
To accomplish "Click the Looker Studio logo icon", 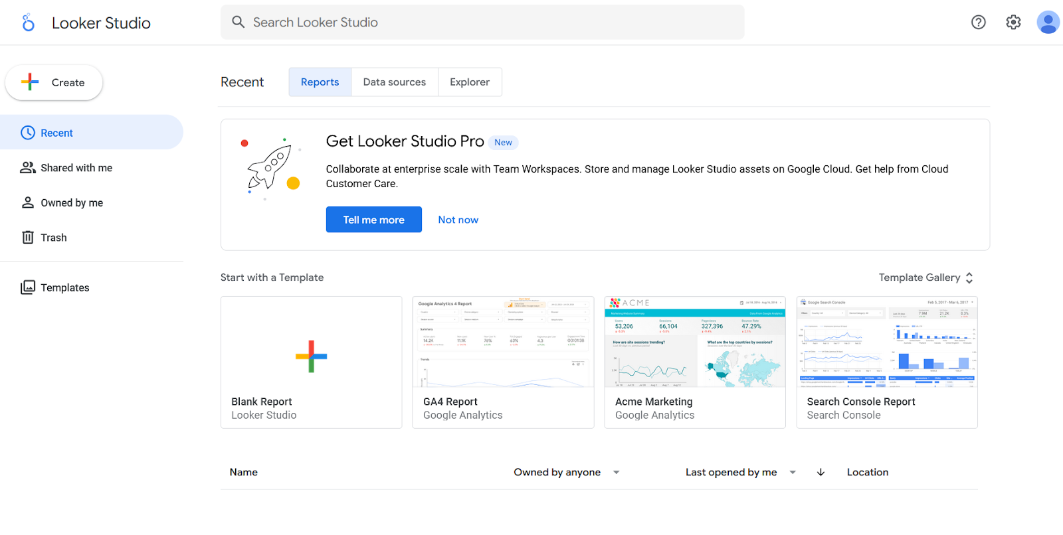I will (x=28, y=23).
